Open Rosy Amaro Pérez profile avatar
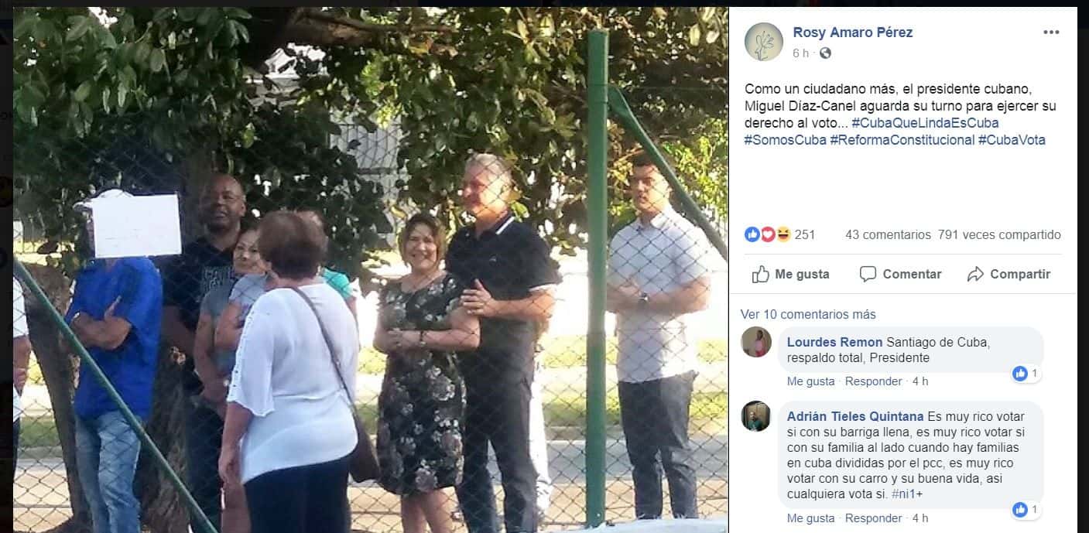The image size is (1089, 533). pos(764,42)
